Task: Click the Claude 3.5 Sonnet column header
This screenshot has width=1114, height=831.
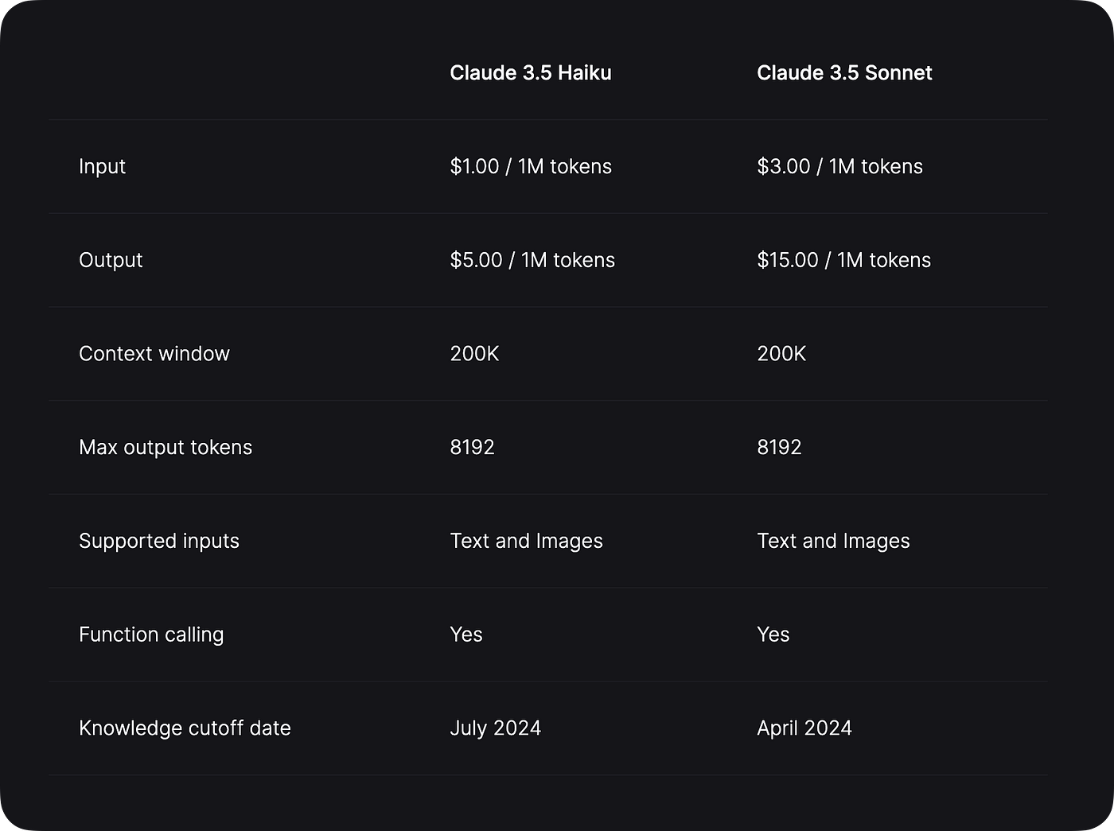Action: (x=844, y=73)
